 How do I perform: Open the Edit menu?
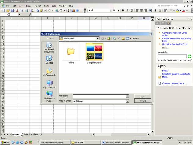click(x=14, y=6)
